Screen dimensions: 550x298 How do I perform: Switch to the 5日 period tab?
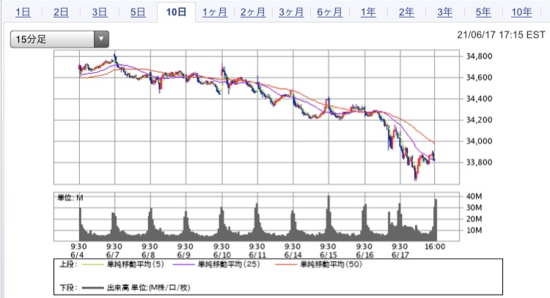point(138,12)
